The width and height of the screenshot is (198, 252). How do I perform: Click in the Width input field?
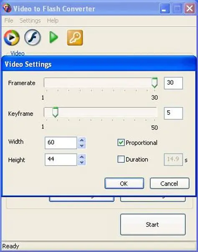point(61,143)
